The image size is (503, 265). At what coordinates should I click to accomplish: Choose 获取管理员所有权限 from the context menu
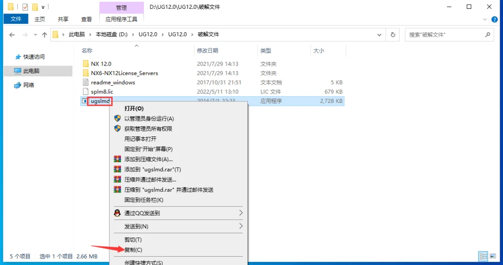148,129
